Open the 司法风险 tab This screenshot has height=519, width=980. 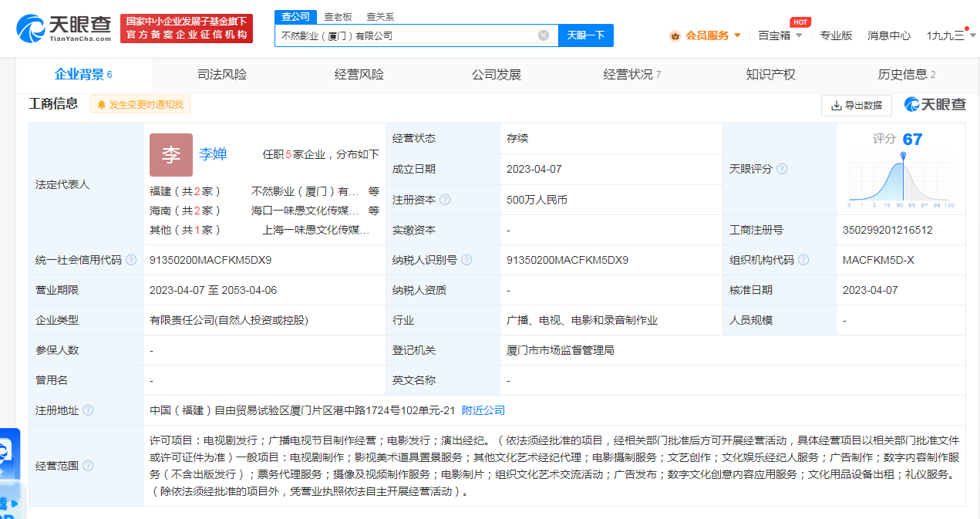coord(222,75)
